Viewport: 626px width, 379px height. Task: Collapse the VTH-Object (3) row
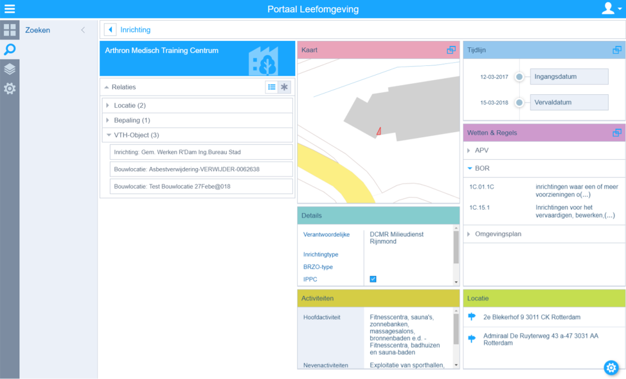197,135
